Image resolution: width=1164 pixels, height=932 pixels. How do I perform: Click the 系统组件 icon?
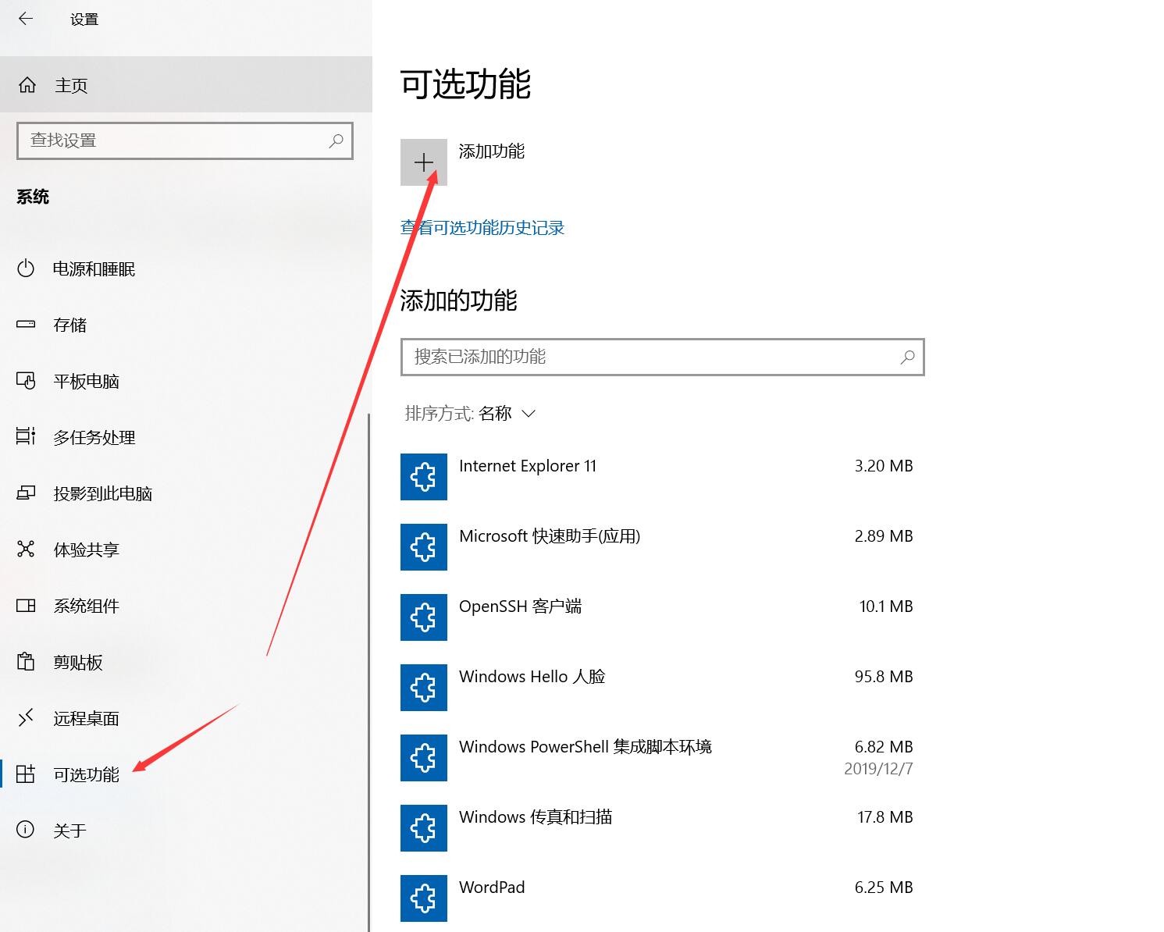26,606
